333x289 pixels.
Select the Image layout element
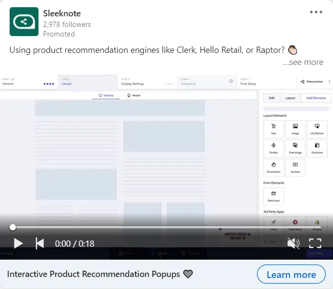tap(295, 129)
